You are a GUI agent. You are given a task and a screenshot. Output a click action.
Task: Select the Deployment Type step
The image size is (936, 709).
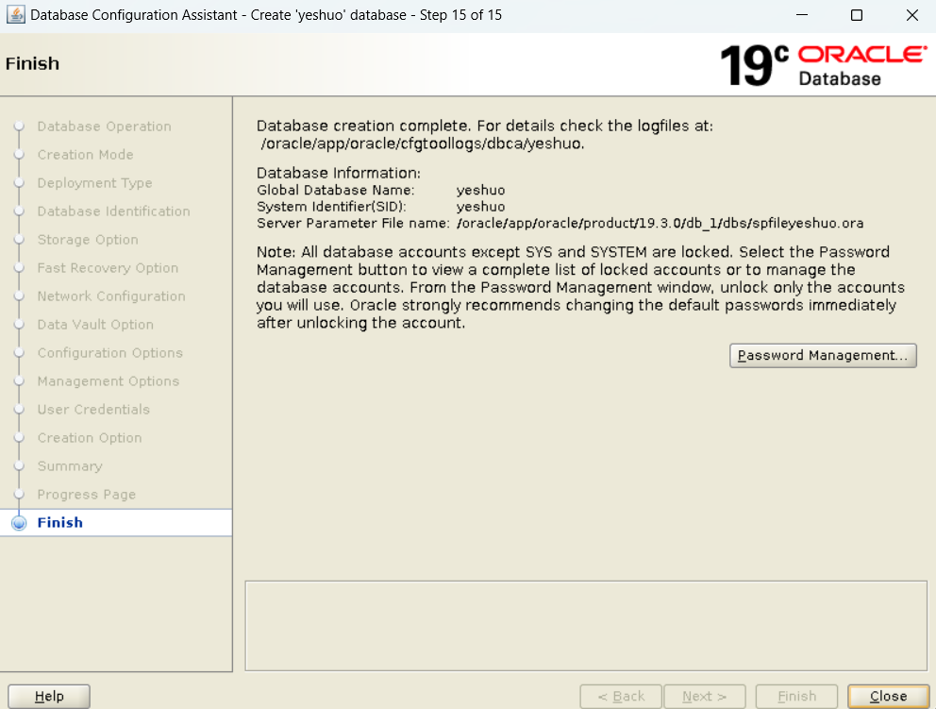95,183
